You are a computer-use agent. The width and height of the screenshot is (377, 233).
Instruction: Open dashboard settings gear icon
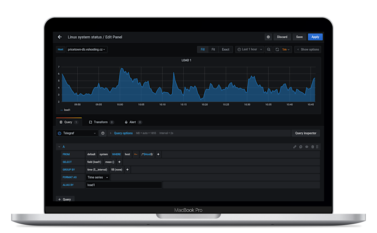coord(268,37)
